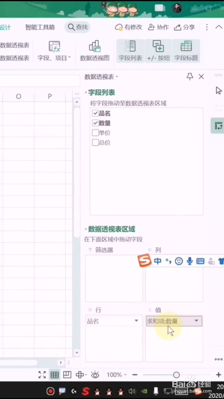224x399 pixels.
Task: Collapse the ribbon with the up chevron
Action: [x=219, y=27]
